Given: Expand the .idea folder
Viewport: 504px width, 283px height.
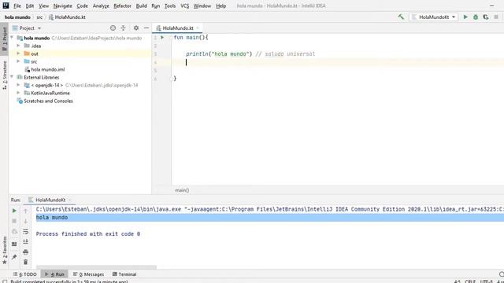Looking at the screenshot, I should pos(18,46).
